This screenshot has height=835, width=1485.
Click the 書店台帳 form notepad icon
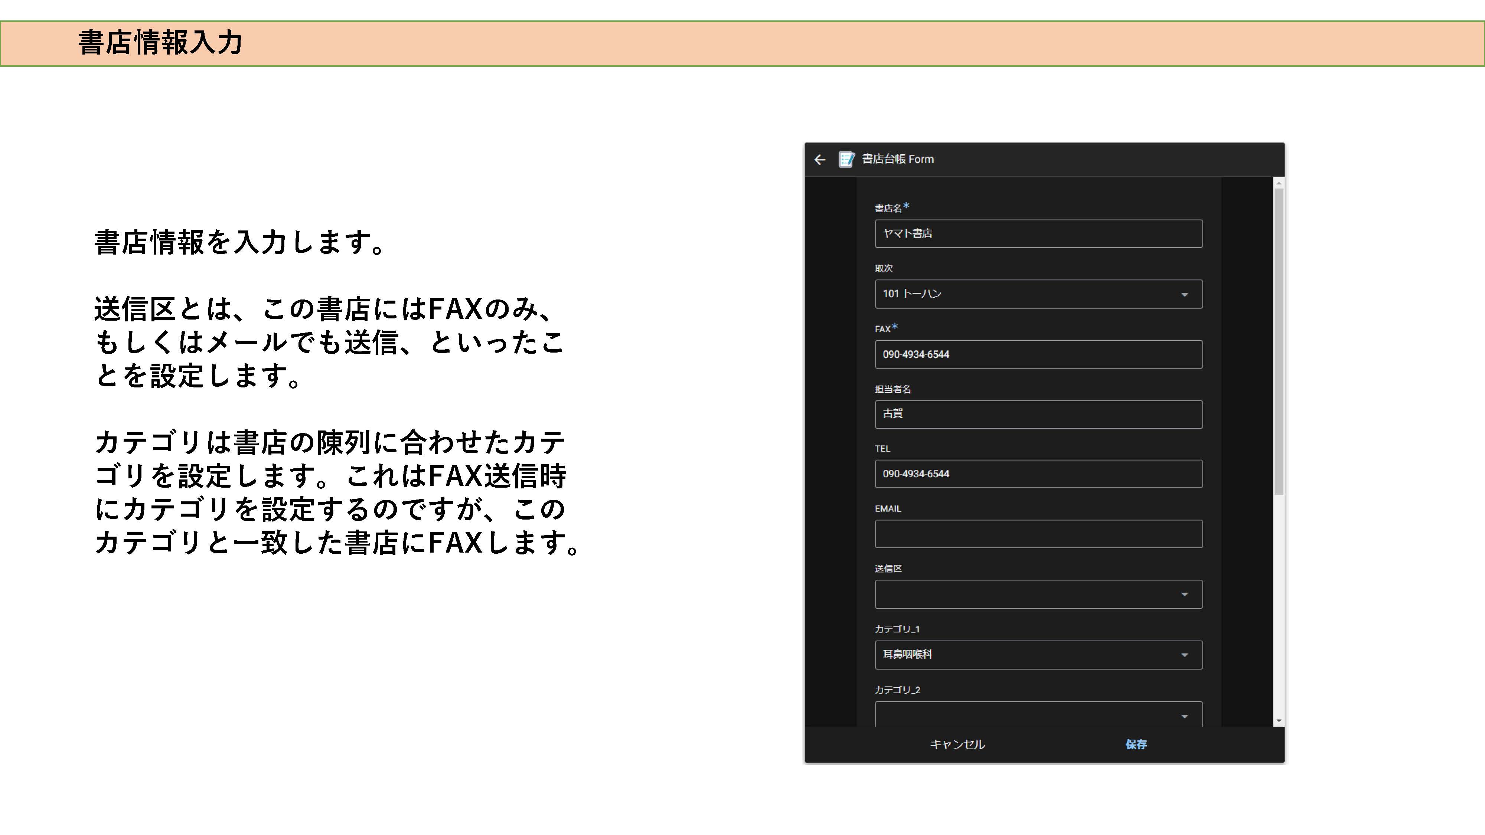(846, 160)
